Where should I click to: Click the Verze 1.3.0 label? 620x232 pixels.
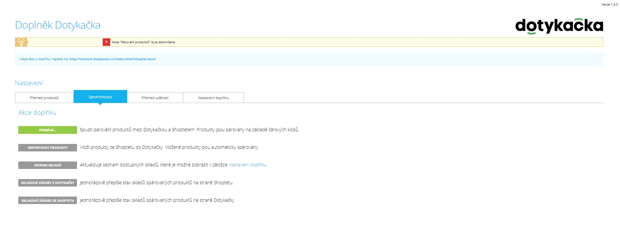coord(610,5)
